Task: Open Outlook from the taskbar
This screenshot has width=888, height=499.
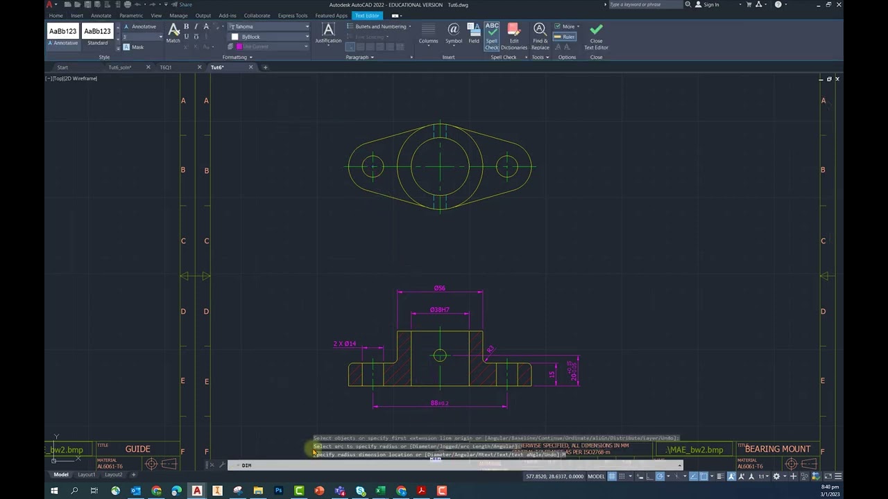Action: click(x=135, y=491)
